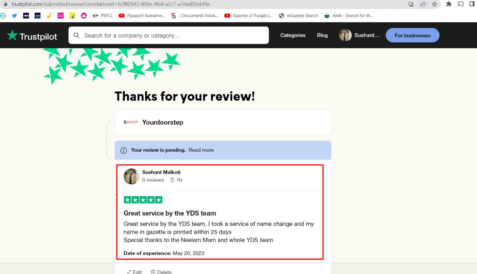The image size is (477, 274).
Task: Open the Documents Advis... bookmark
Action: (x=195, y=16)
